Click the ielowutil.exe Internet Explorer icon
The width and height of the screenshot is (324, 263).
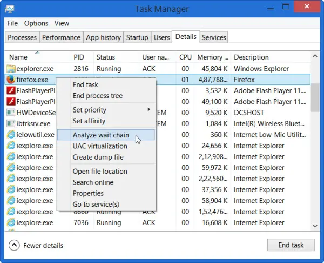[x=11, y=135]
